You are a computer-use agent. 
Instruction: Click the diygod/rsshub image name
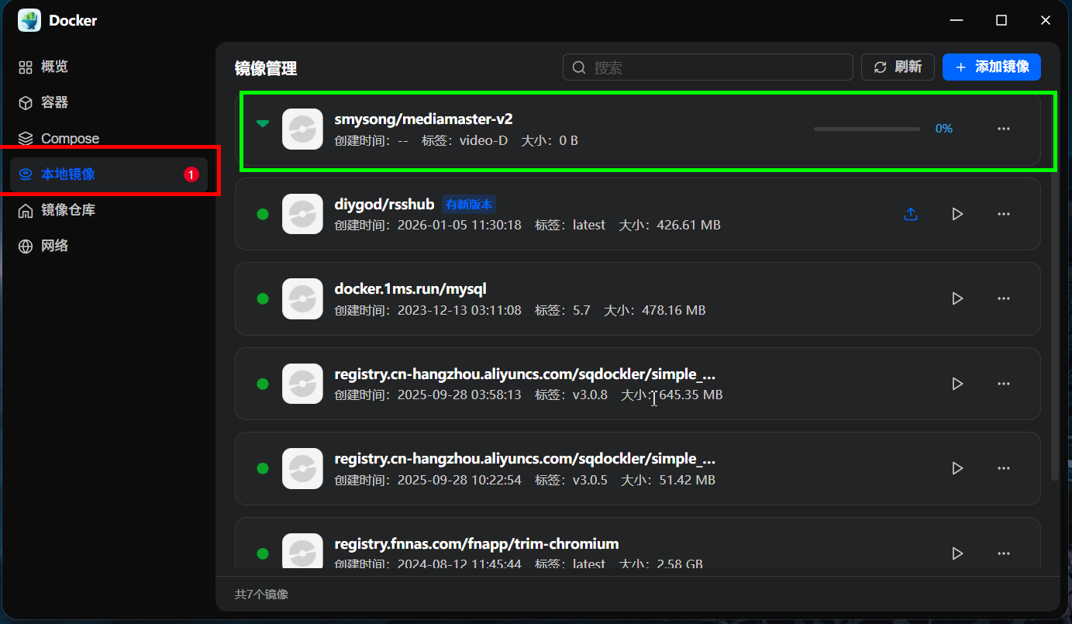click(384, 205)
